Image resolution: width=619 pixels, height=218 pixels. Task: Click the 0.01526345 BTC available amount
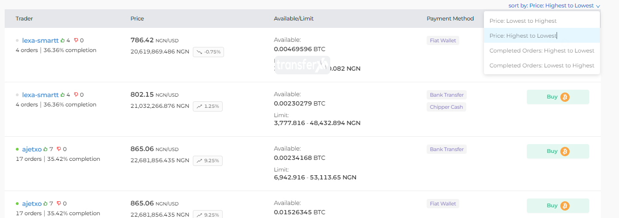299,212
